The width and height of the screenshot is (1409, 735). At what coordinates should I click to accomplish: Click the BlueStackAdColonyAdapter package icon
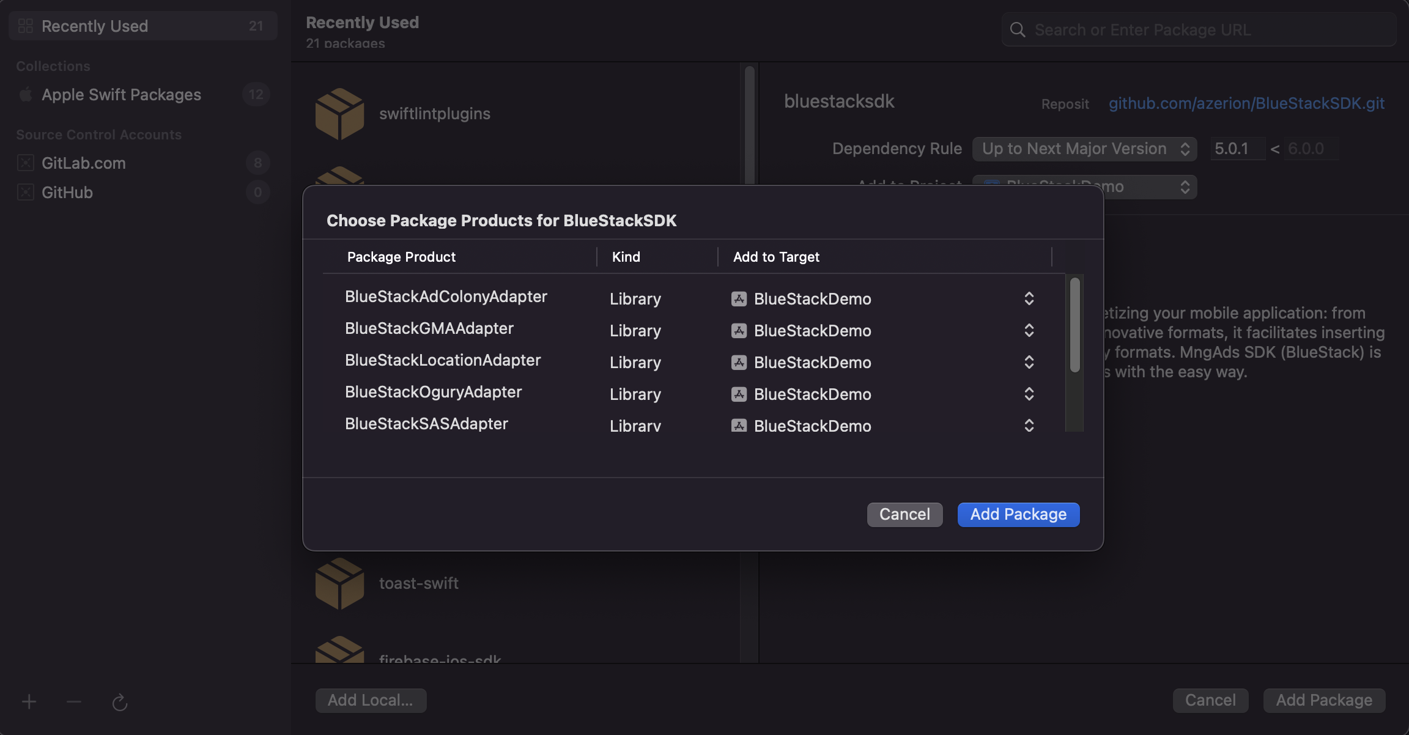click(738, 298)
